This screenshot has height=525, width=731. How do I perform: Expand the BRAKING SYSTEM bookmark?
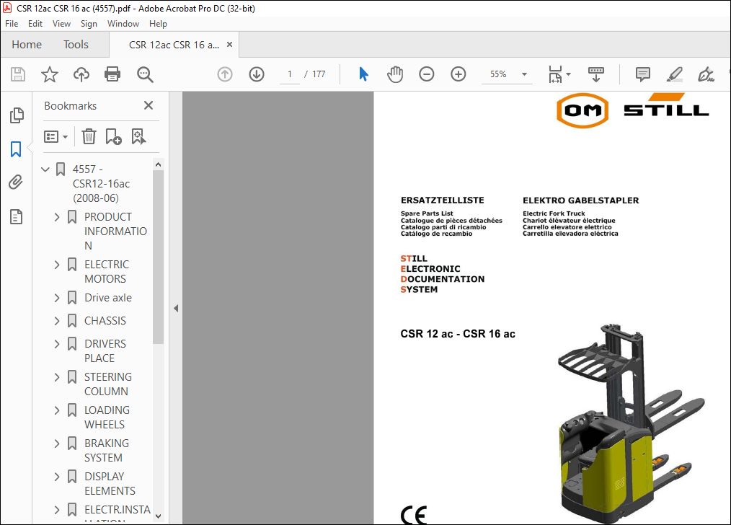coord(57,443)
